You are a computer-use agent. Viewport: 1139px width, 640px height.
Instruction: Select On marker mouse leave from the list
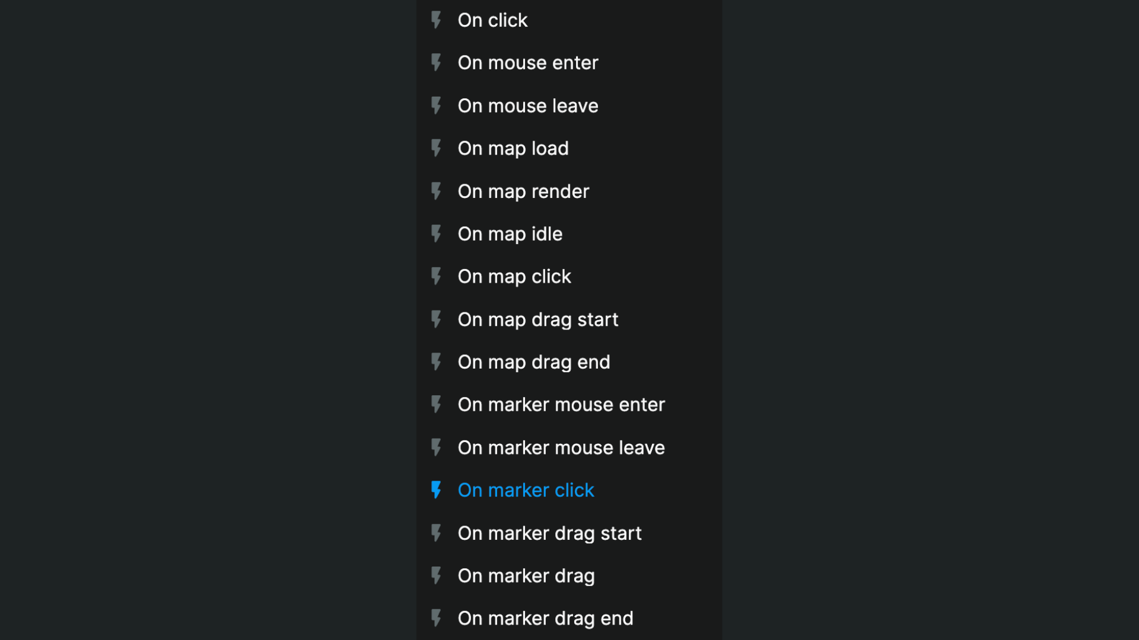561,447
